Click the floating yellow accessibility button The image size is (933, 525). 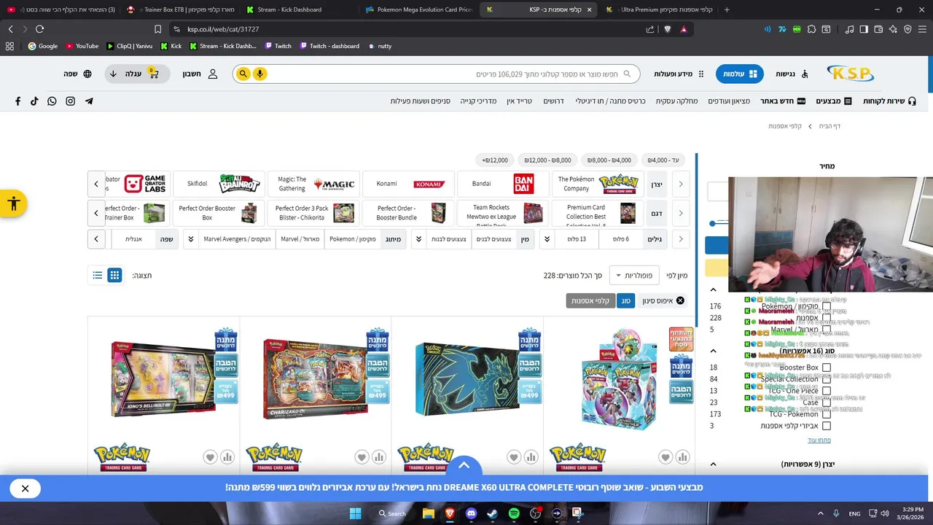[13, 203]
